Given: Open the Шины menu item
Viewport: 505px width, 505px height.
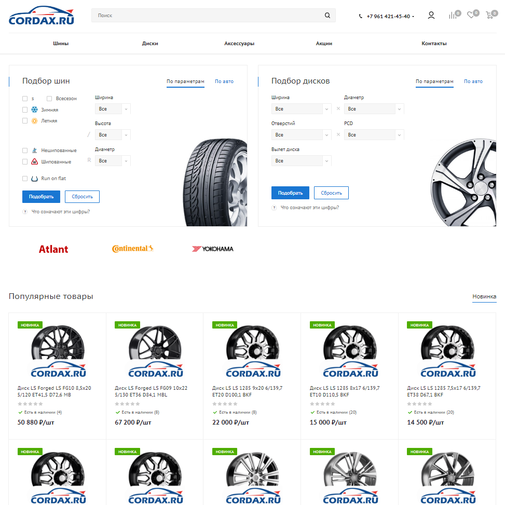Looking at the screenshot, I should point(61,44).
